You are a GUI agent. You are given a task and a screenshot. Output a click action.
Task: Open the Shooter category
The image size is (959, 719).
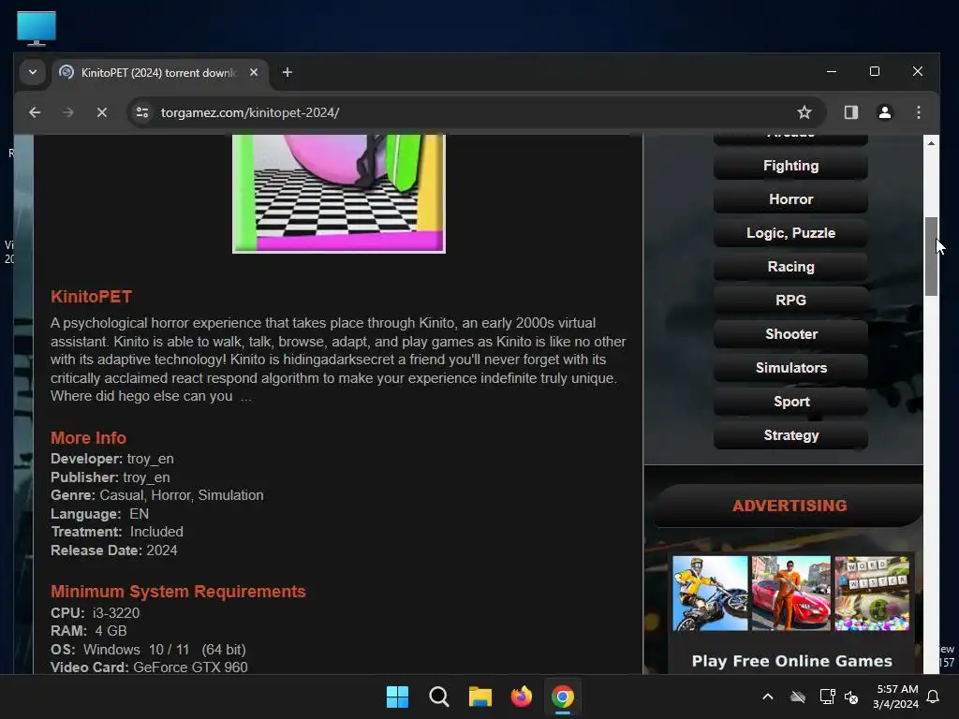tap(790, 334)
